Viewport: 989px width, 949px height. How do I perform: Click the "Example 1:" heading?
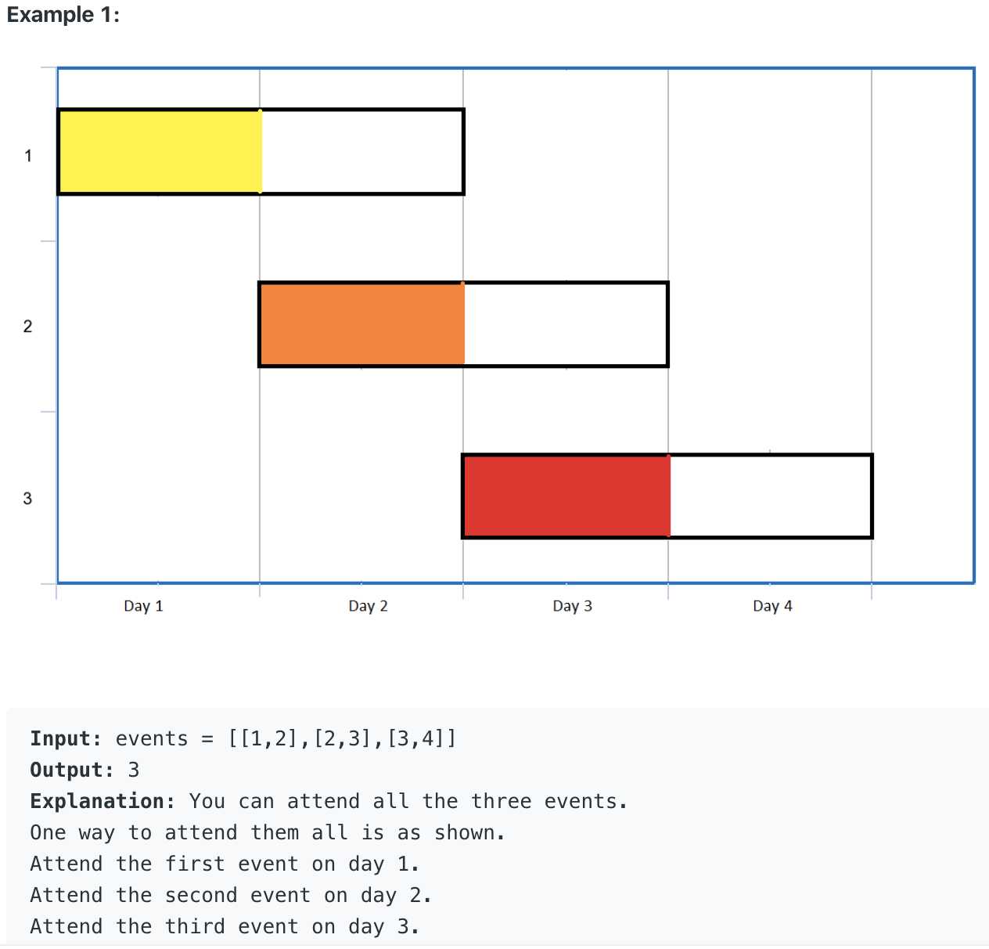coord(63,15)
